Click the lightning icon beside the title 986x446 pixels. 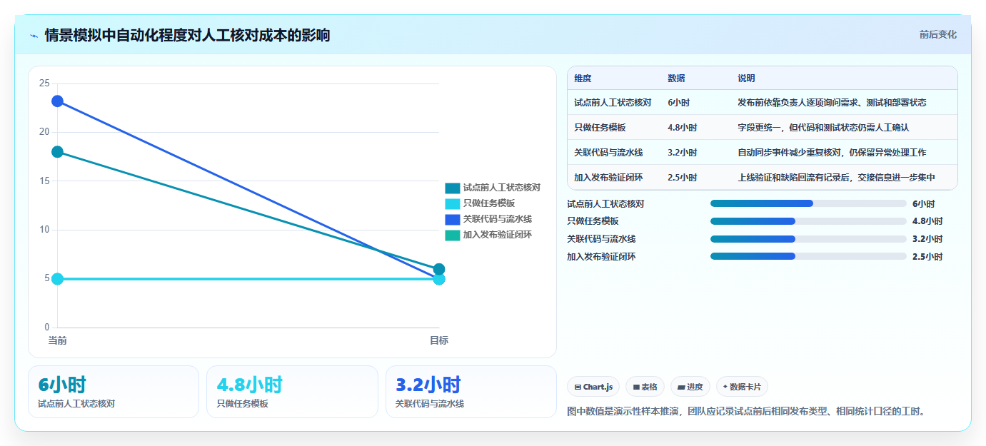[x=34, y=36]
